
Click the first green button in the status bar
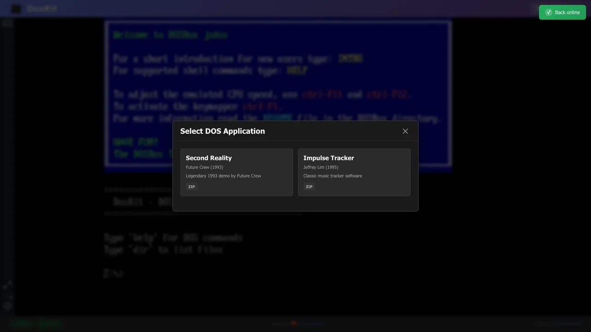pos(21,323)
